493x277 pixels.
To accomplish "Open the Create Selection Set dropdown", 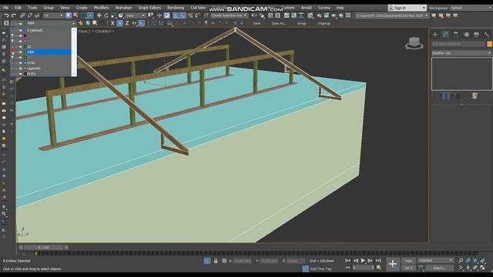I will point(229,15).
